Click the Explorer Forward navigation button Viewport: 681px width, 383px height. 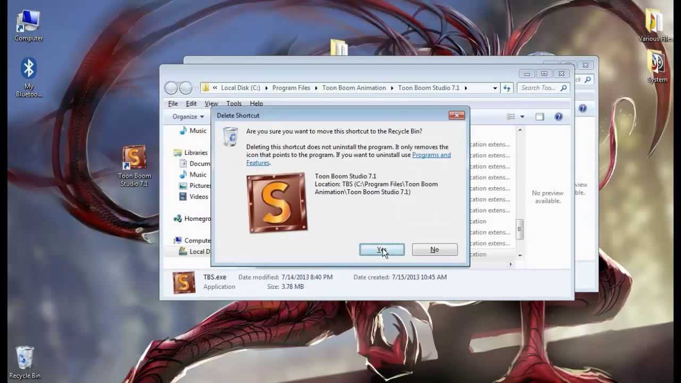[x=186, y=88]
